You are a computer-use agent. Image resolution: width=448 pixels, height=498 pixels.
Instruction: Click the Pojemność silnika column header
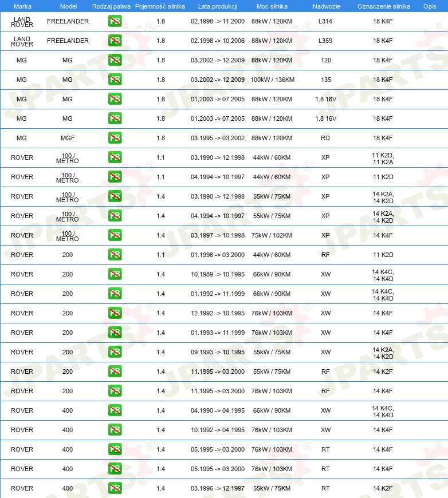click(x=160, y=6)
